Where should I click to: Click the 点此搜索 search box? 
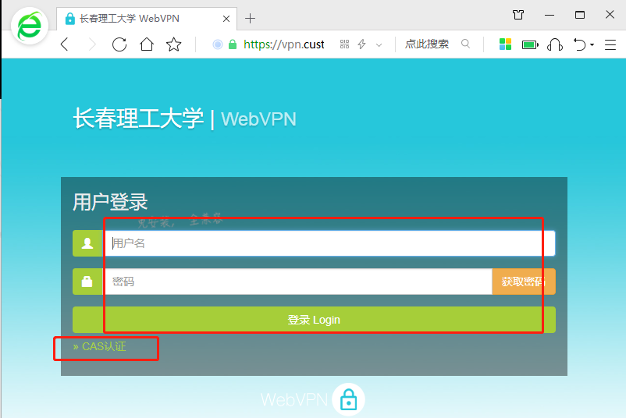point(427,44)
